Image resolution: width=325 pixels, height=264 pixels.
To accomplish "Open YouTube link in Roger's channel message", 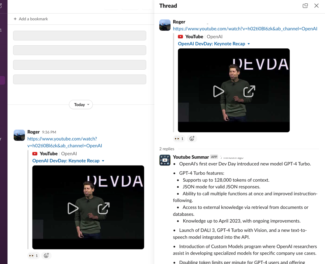I will (x=65, y=142).
